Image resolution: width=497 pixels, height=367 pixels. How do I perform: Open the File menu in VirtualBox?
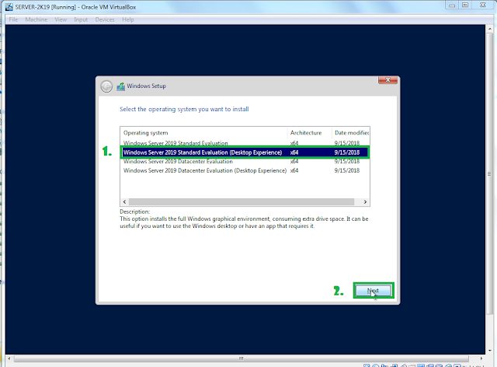point(13,19)
